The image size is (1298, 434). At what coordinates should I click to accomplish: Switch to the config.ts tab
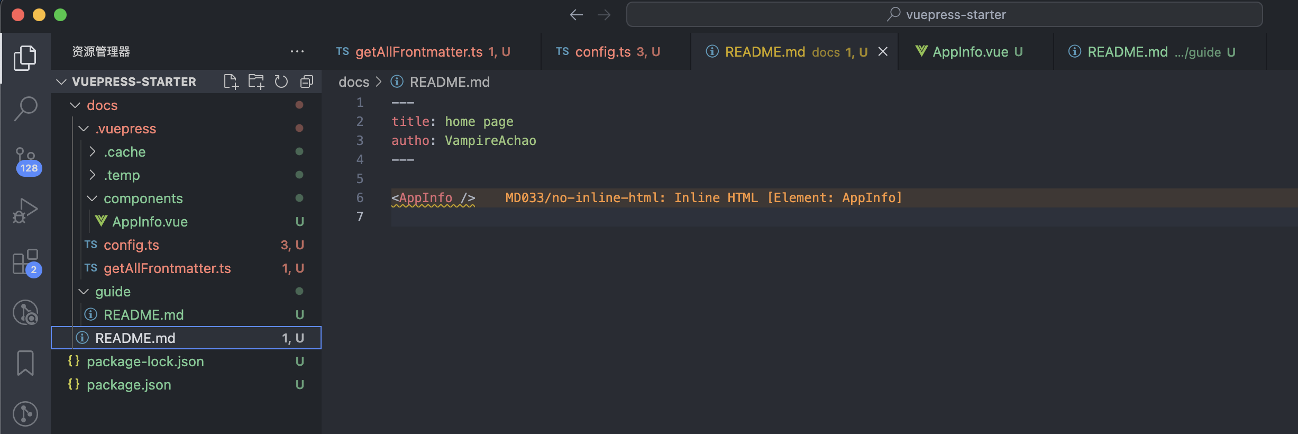(x=607, y=52)
